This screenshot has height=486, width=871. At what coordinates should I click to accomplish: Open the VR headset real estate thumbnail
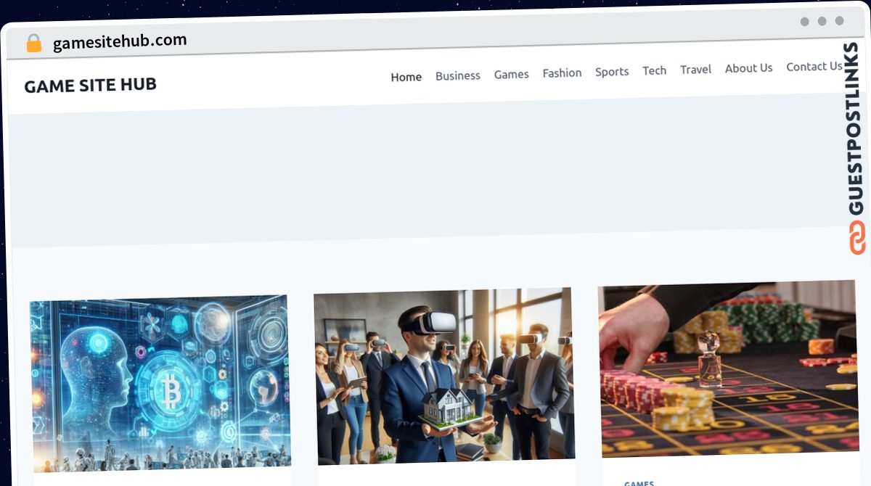click(x=443, y=376)
